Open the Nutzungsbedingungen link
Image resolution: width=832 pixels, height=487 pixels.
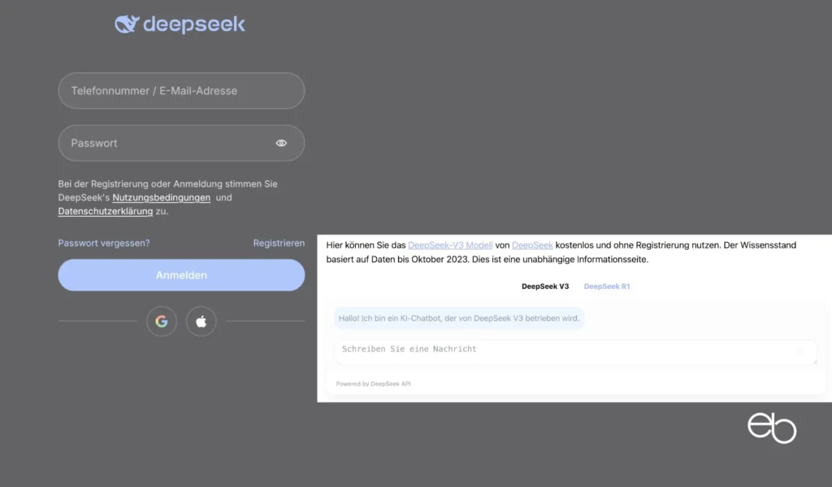click(x=159, y=197)
